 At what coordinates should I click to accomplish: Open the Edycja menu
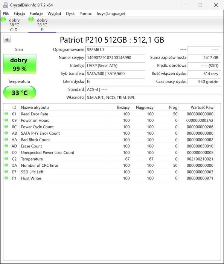point(19,14)
